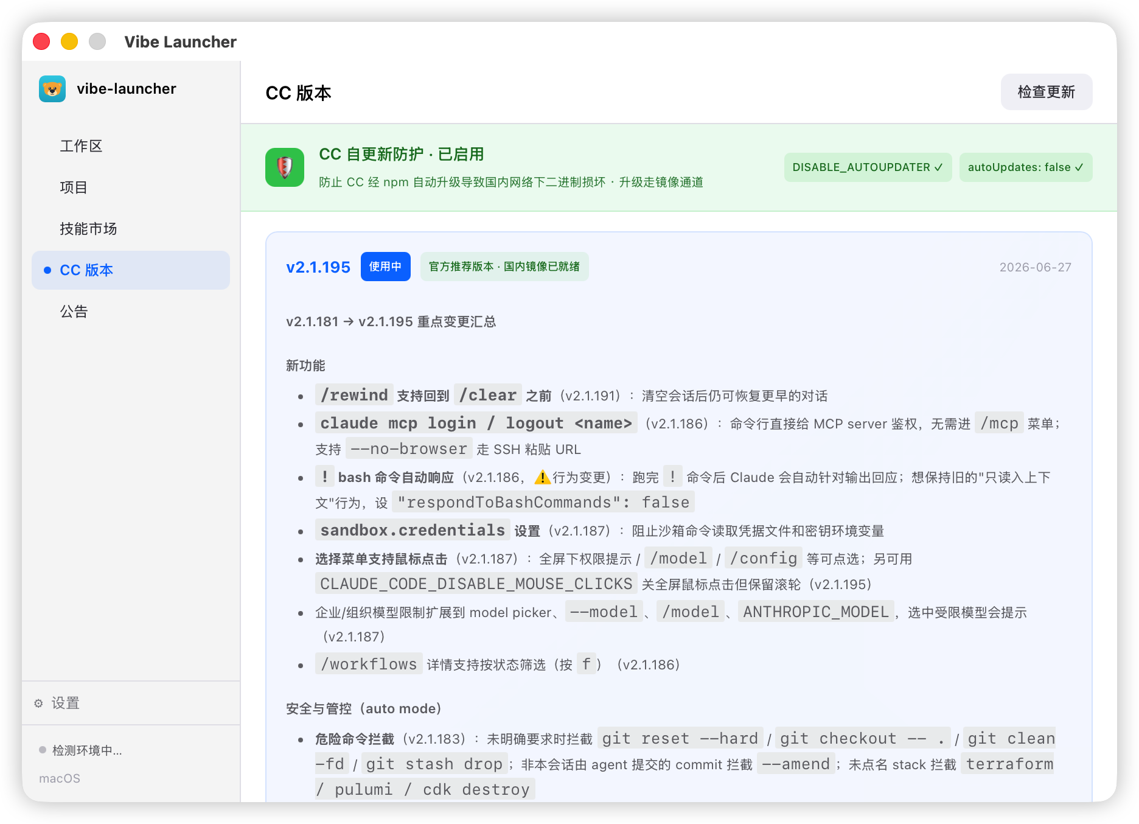Click the v2.1.181 → v2.1.195 重点变更汇总 line

pyautogui.click(x=391, y=321)
